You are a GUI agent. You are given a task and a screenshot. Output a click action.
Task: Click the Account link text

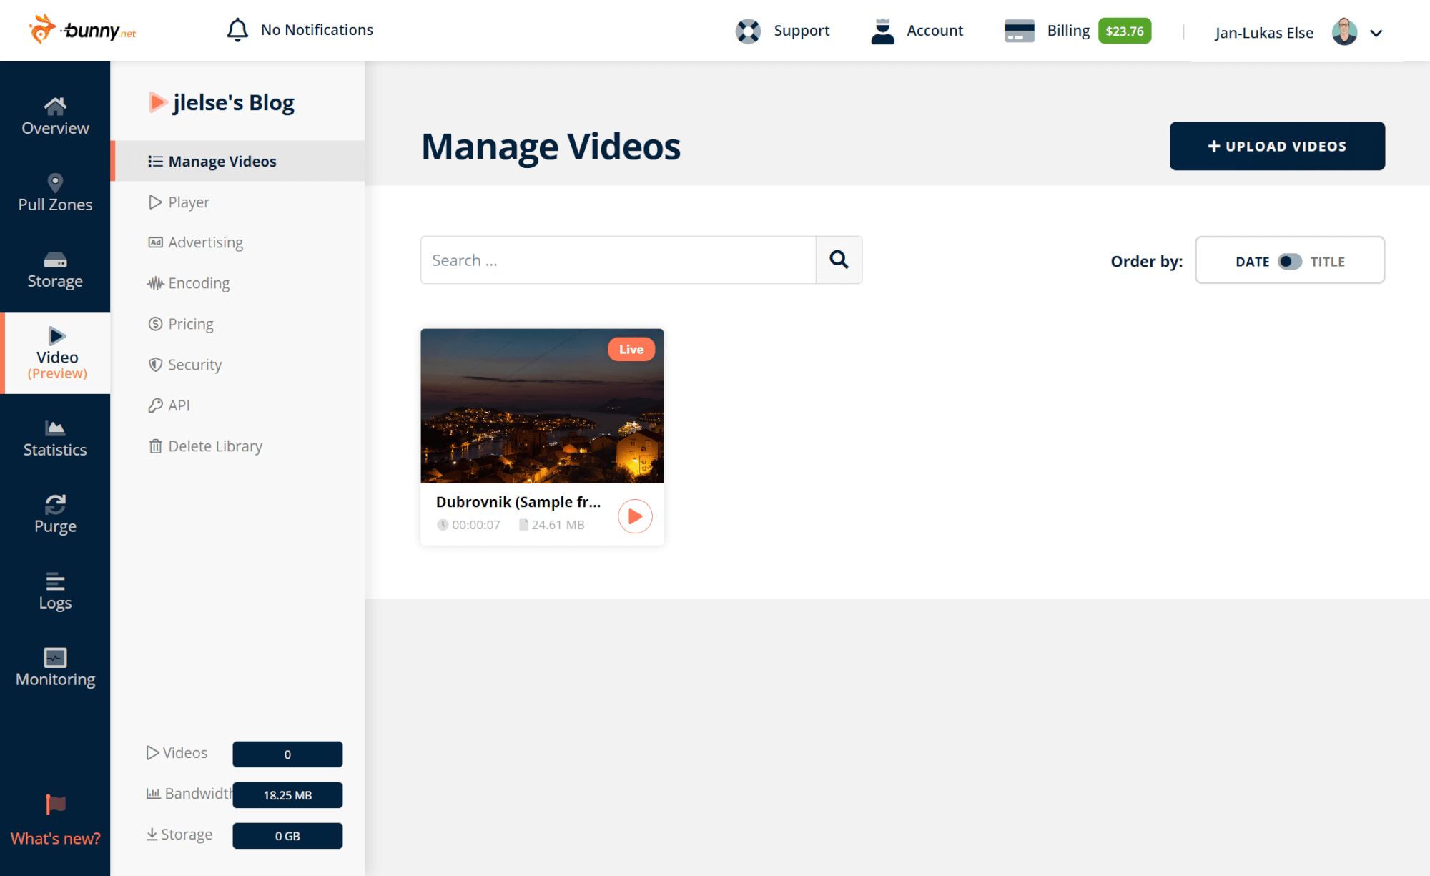[935, 31]
